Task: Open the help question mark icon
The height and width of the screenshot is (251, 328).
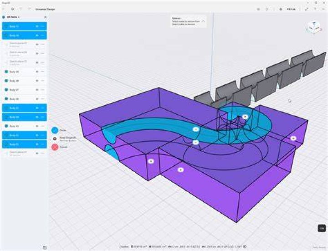Action: pyautogui.click(x=315, y=9)
